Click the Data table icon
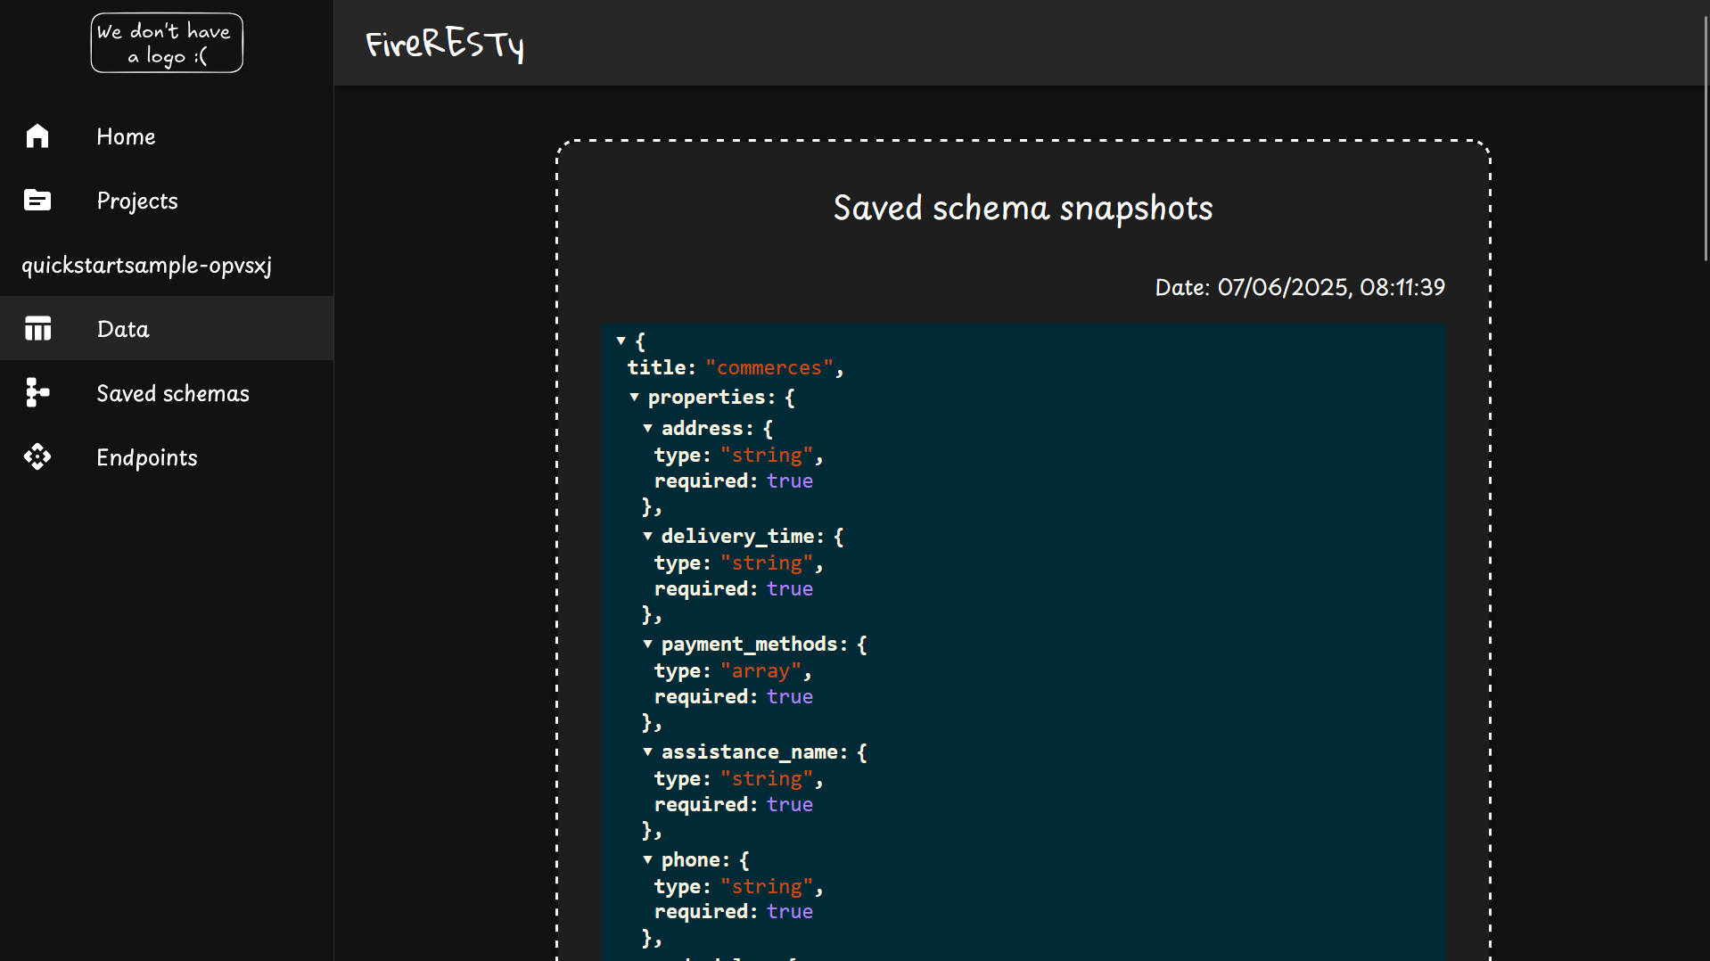Viewport: 1710px width, 961px height. pyautogui.click(x=37, y=329)
